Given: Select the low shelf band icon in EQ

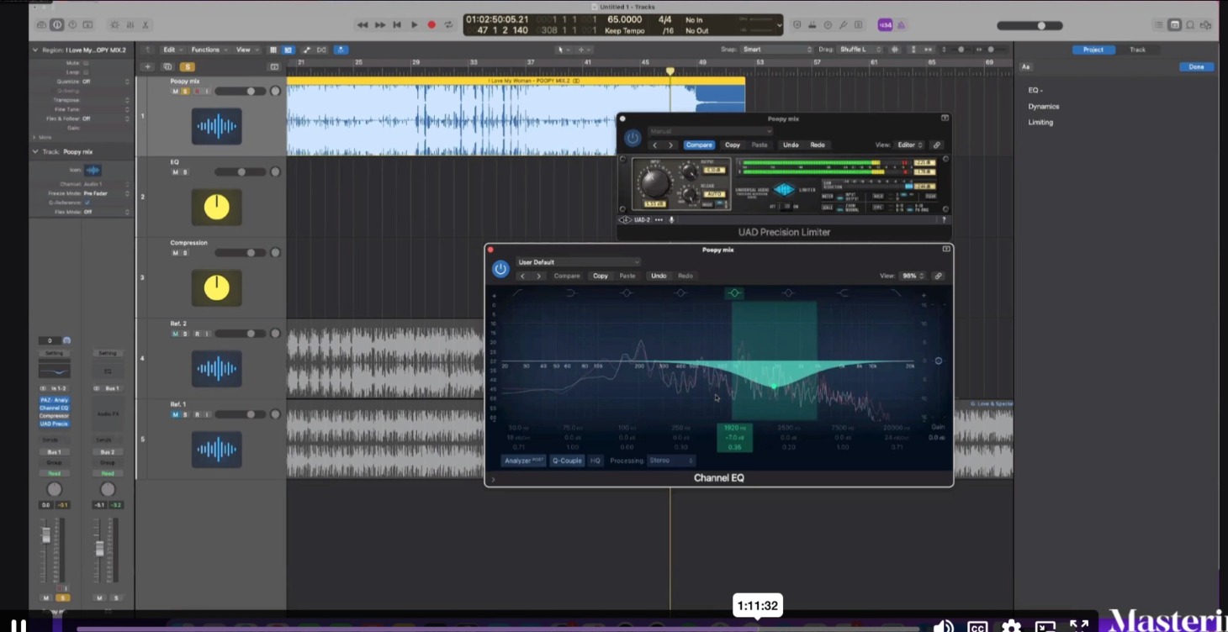Looking at the screenshot, I should pos(572,292).
